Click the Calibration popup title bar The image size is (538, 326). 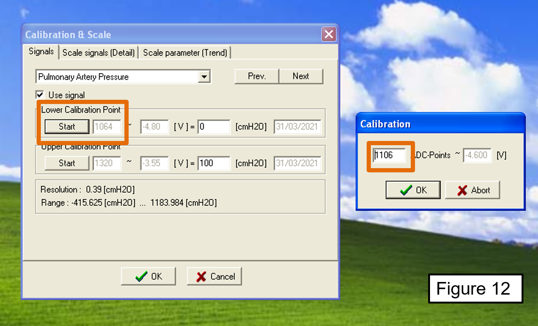click(440, 124)
